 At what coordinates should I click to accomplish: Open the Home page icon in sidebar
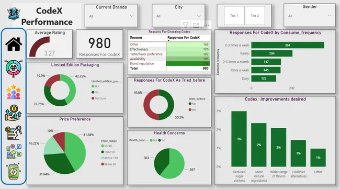14,44
